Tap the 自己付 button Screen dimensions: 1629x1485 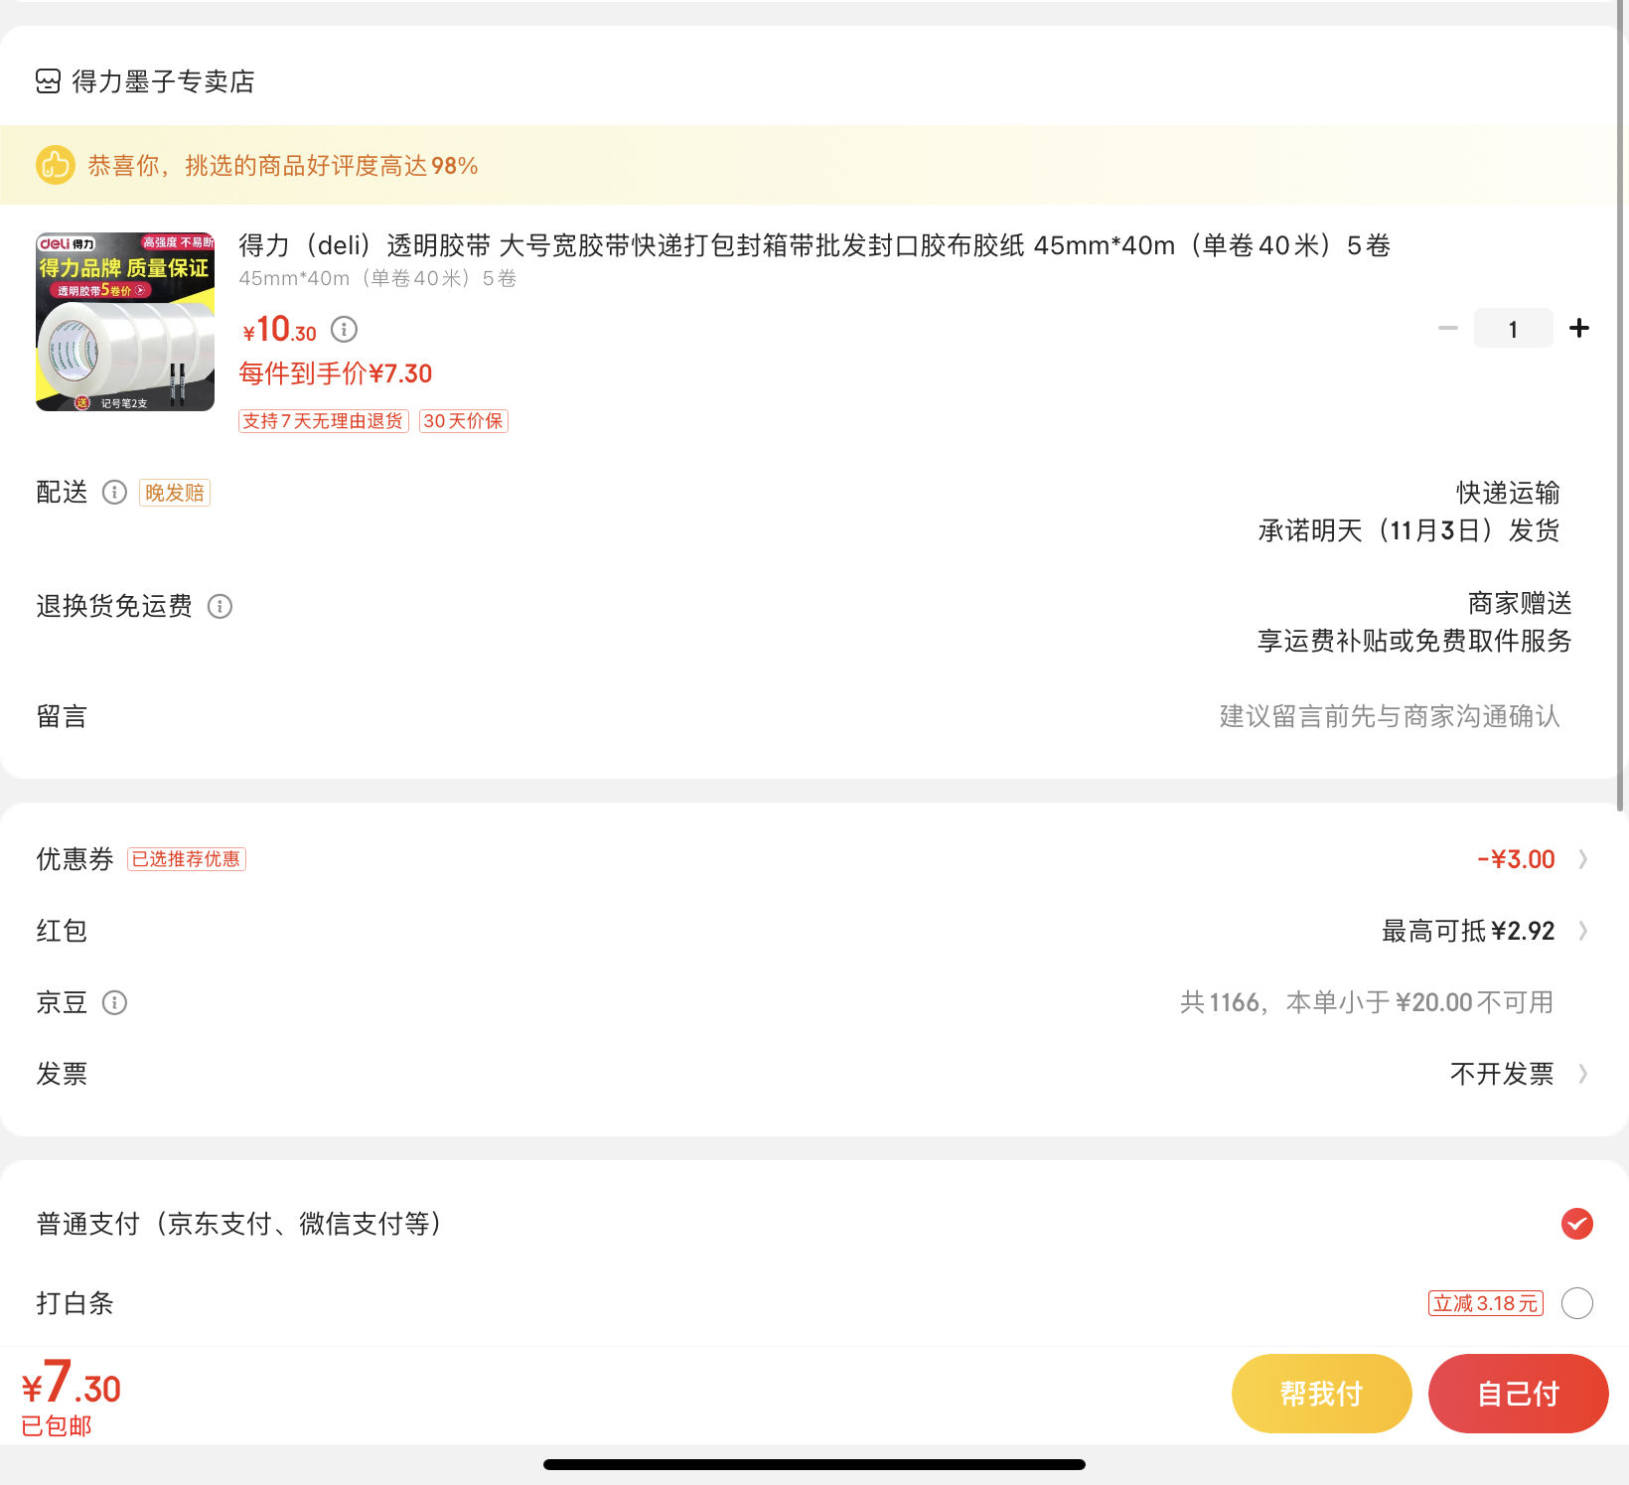1519,1394
